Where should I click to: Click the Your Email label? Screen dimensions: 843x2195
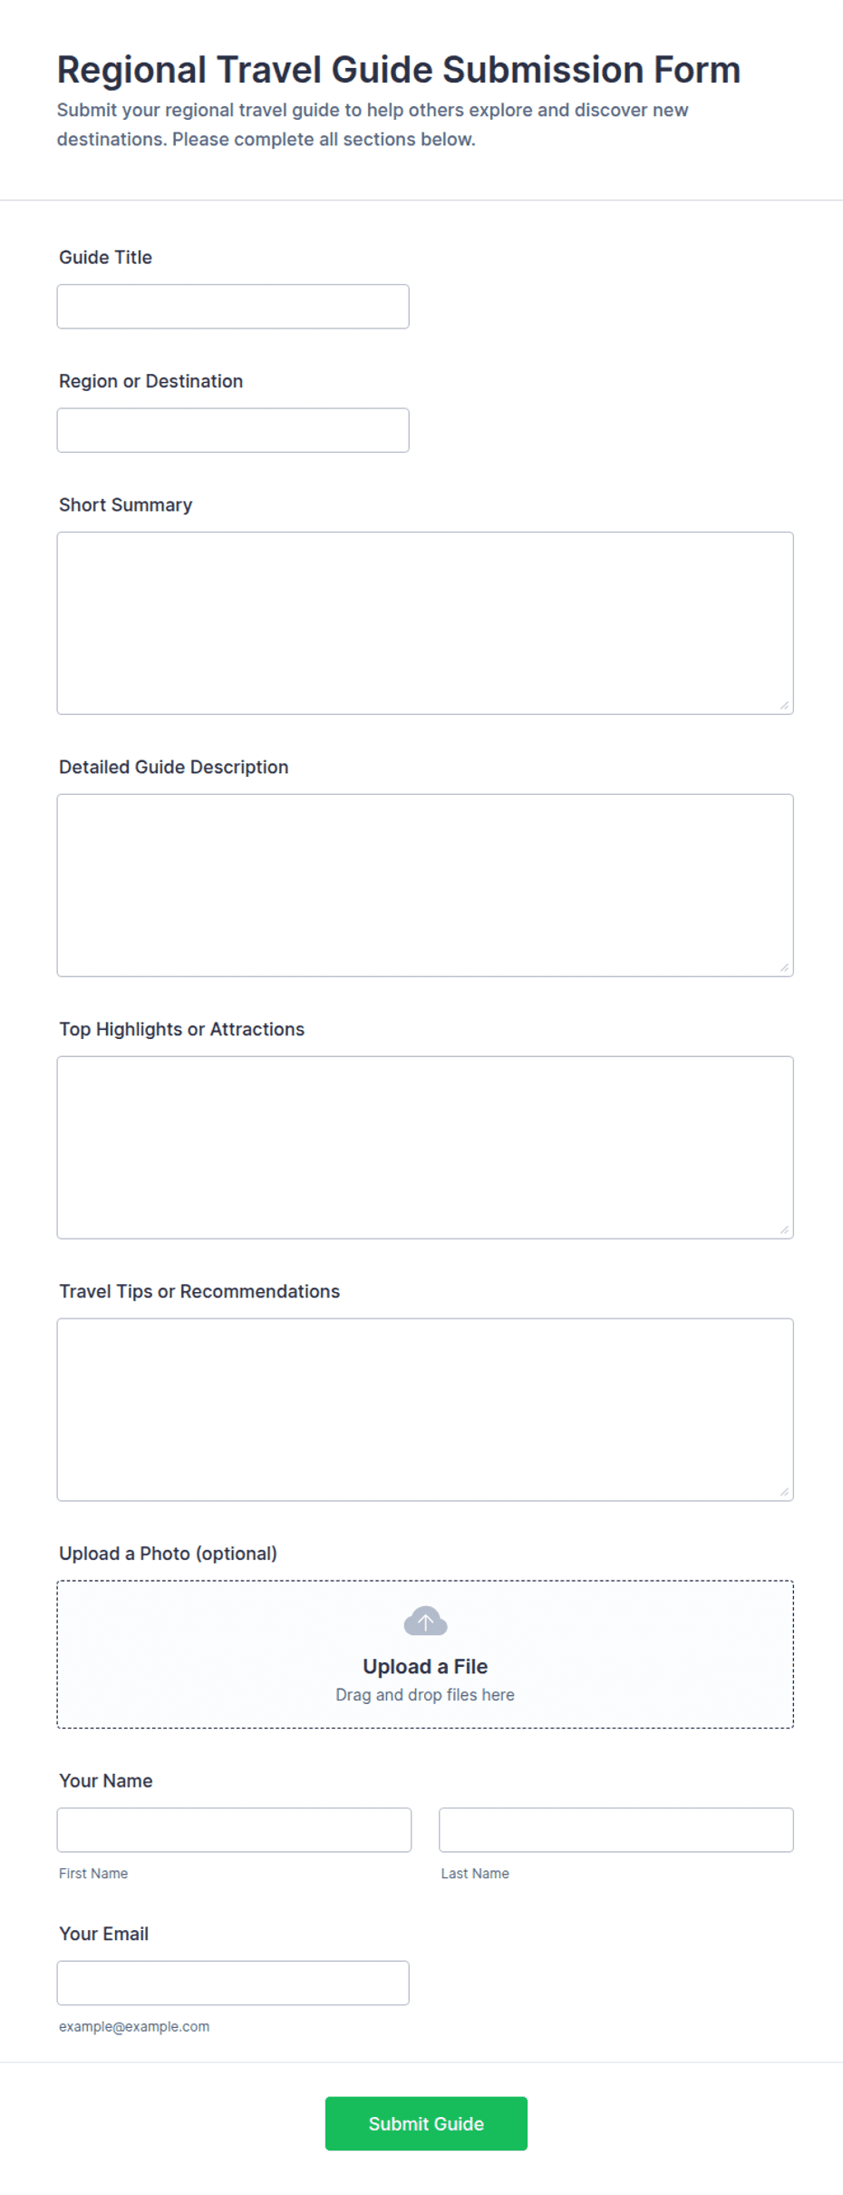104,1933
